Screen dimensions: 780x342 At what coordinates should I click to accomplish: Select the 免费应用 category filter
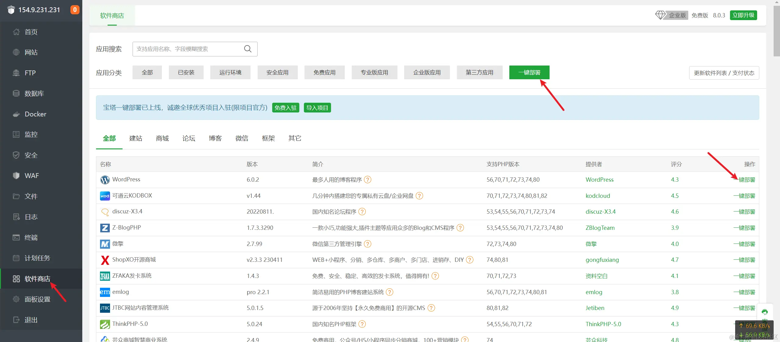click(325, 72)
